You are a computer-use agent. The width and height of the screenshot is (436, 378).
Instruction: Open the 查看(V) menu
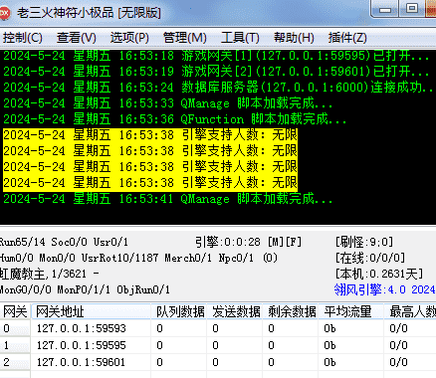pos(77,38)
